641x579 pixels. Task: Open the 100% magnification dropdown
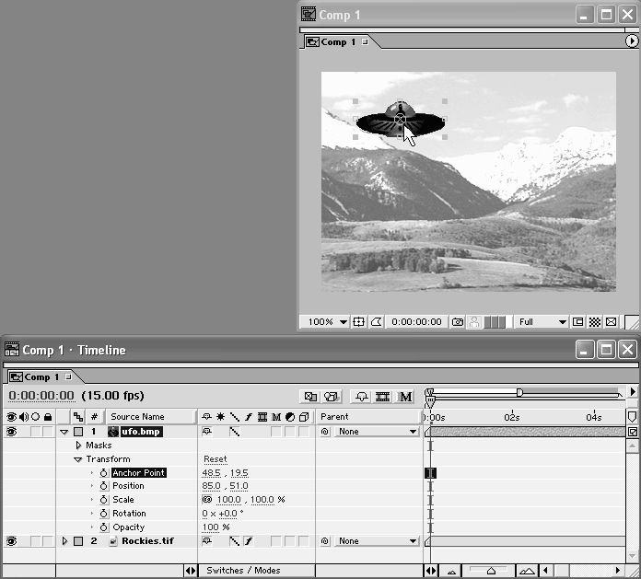pos(325,322)
